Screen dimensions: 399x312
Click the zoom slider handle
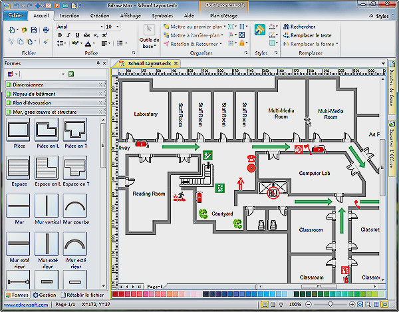pos(331,305)
